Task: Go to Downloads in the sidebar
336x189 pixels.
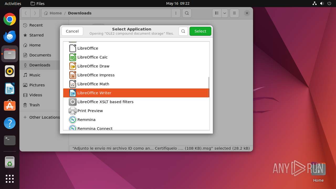Action: coord(40,65)
